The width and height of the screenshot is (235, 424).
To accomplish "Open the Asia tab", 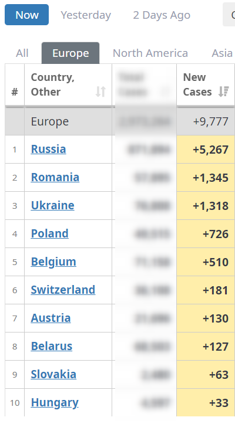I will (x=221, y=53).
